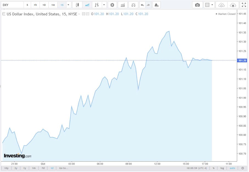Enable auto scaling on the price axis
Image resolution: width=249 pixels, height=172 pixels.
tap(232, 168)
